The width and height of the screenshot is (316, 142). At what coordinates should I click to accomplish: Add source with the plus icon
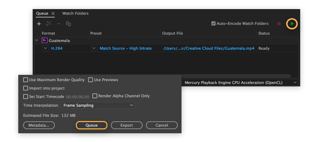coord(39,24)
